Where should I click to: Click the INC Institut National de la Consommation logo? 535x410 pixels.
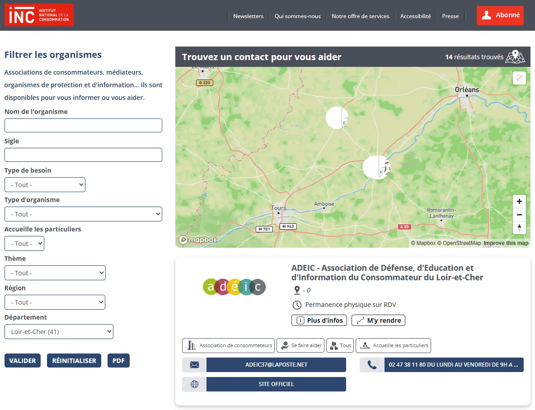point(39,15)
